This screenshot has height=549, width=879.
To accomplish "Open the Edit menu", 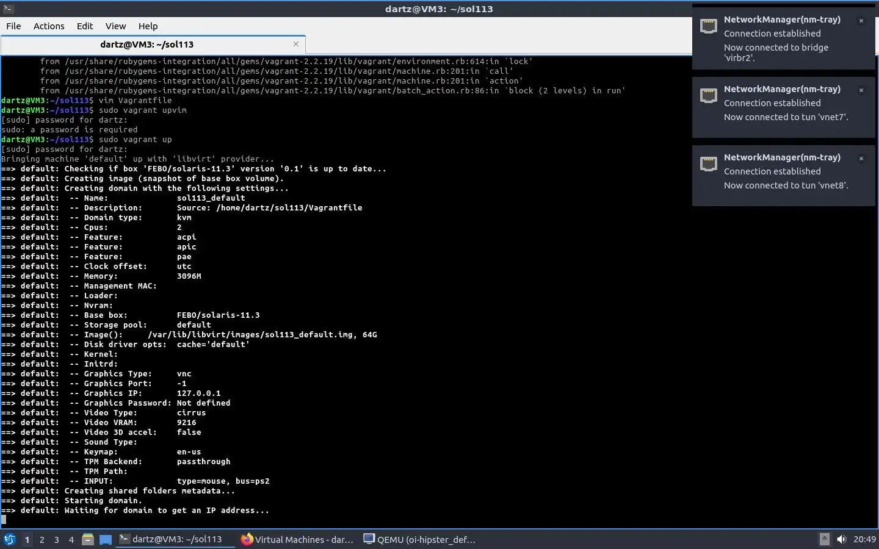I will [x=85, y=26].
